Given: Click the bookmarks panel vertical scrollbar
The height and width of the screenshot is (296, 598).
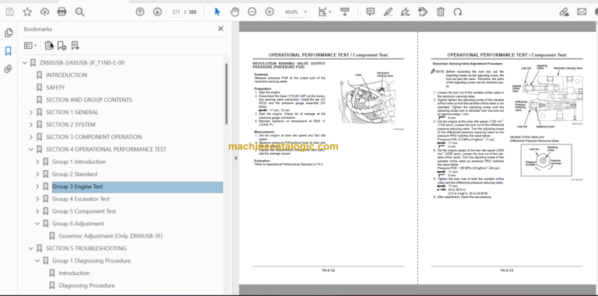Looking at the screenshot, I should coord(226,93).
